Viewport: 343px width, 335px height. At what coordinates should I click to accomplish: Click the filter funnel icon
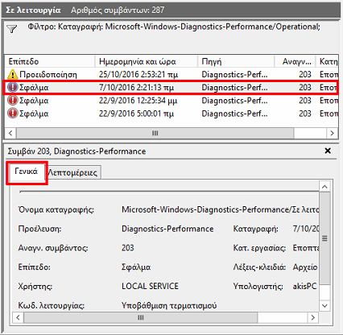pos(12,29)
